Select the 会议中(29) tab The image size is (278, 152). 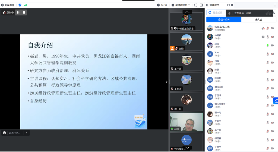pos(224,20)
